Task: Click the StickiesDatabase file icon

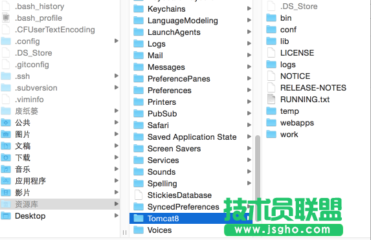Action: click(139, 195)
